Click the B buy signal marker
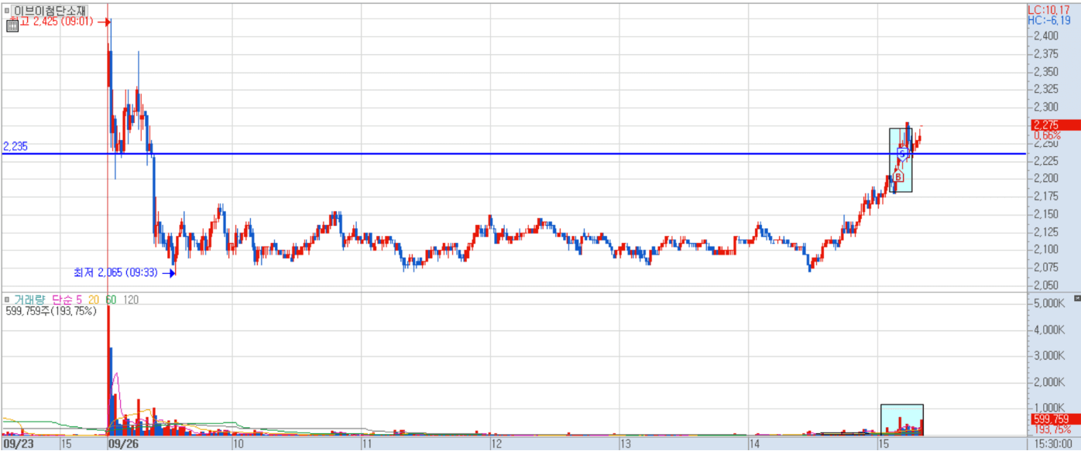1081x451 pixels. pos(897,177)
